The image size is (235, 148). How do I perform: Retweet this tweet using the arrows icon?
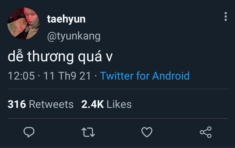click(x=88, y=132)
